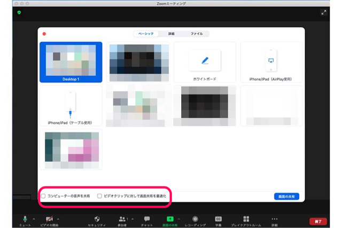Open the More options ellipsis icon
Image resolution: width=342 pixels, height=228 pixels.
275,219
